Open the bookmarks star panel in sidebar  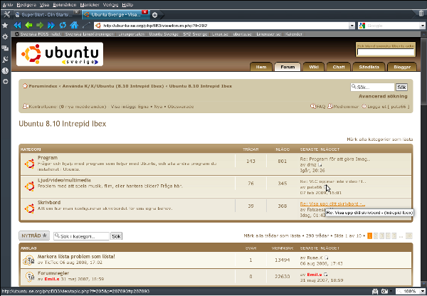pyautogui.click(x=5, y=26)
